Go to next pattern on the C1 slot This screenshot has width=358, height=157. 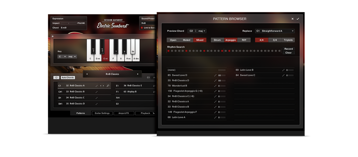pos(104,86)
